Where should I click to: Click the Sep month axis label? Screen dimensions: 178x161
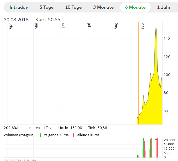point(143,26)
